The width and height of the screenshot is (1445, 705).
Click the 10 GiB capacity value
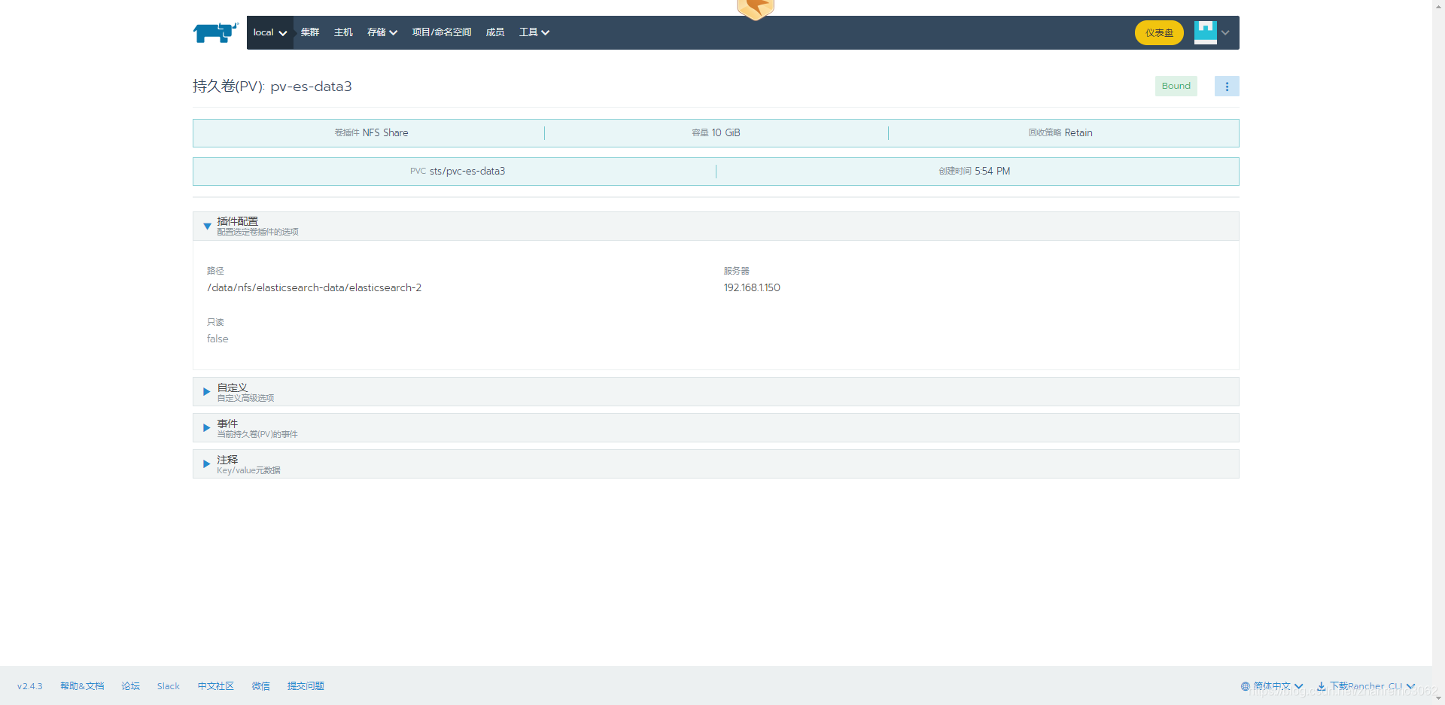point(726,133)
